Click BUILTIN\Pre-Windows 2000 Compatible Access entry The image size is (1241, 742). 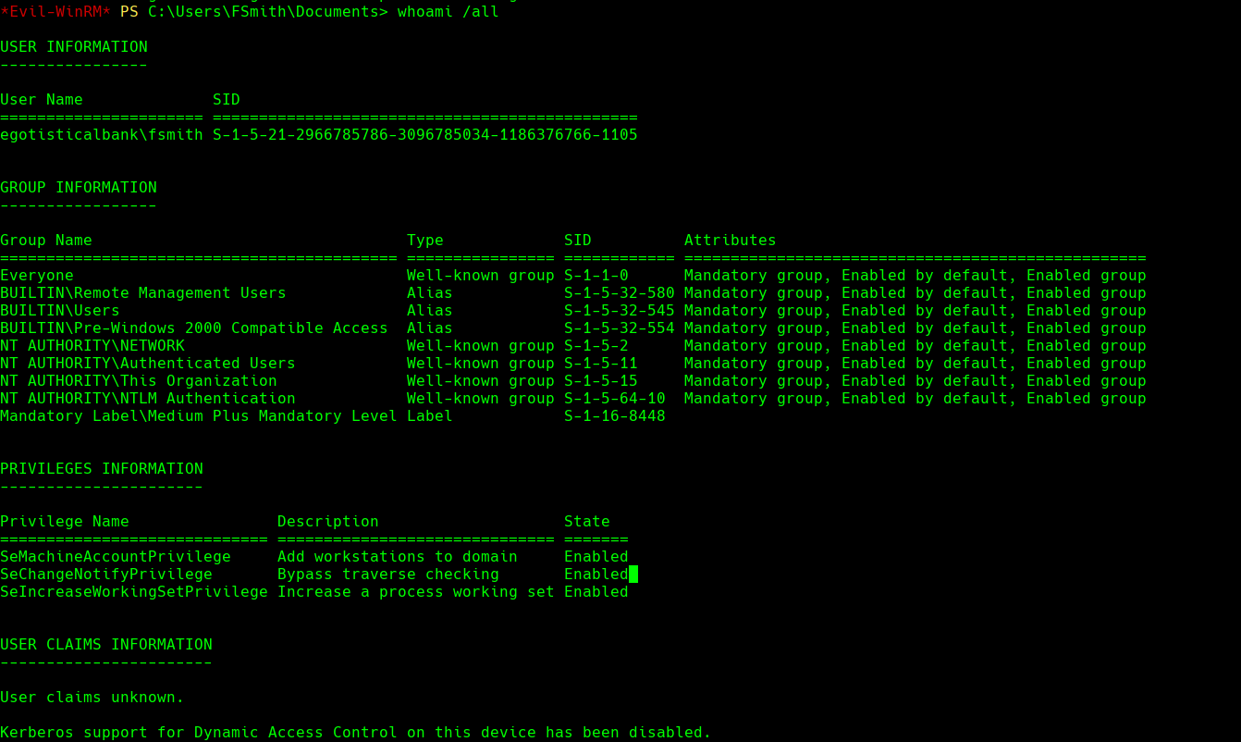194,328
